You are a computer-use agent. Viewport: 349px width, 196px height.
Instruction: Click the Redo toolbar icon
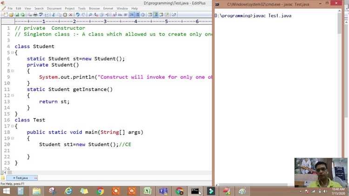(83, 15)
